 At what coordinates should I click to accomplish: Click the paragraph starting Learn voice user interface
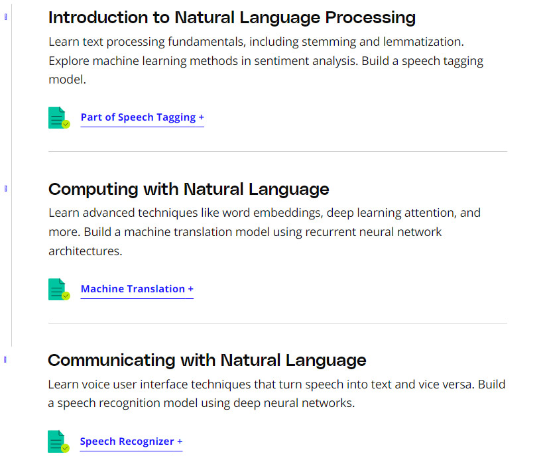(x=276, y=394)
